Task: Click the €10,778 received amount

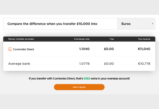Action: (x=144, y=64)
